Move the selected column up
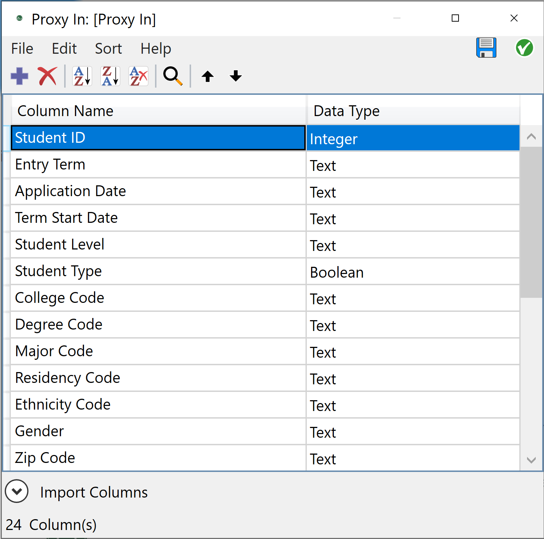 click(x=208, y=76)
